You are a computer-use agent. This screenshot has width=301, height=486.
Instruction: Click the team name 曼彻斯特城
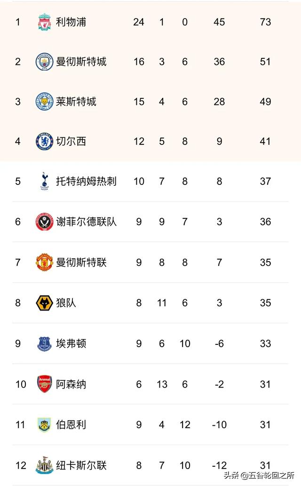point(81,62)
